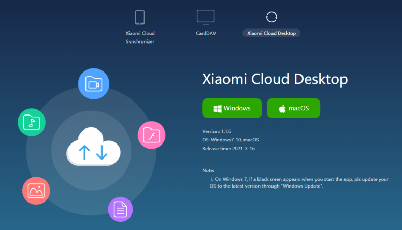Click the phone icon for Xiaomi Cloud Synchronizer
Image resolution: width=402 pixels, height=230 pixels.
pos(140,18)
